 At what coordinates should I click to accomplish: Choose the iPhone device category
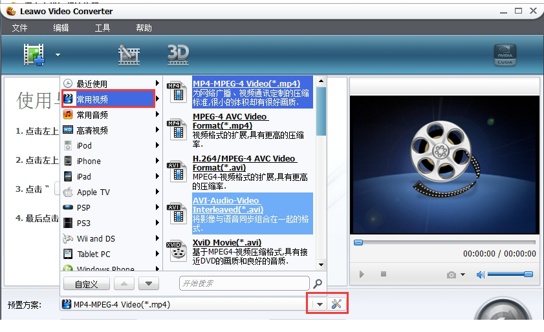(111, 161)
